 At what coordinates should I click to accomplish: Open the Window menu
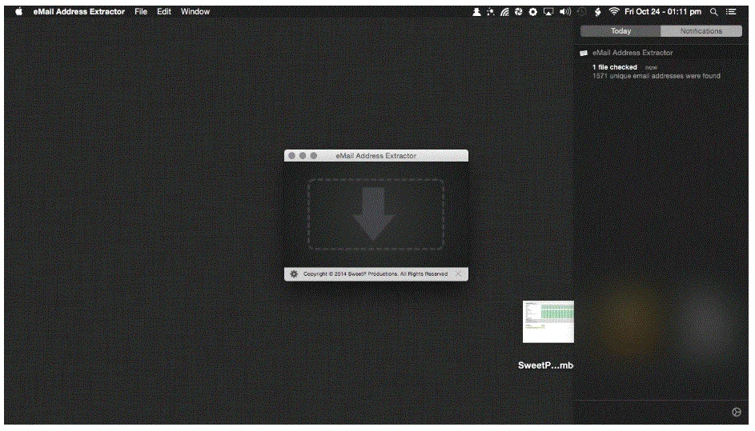tap(195, 11)
